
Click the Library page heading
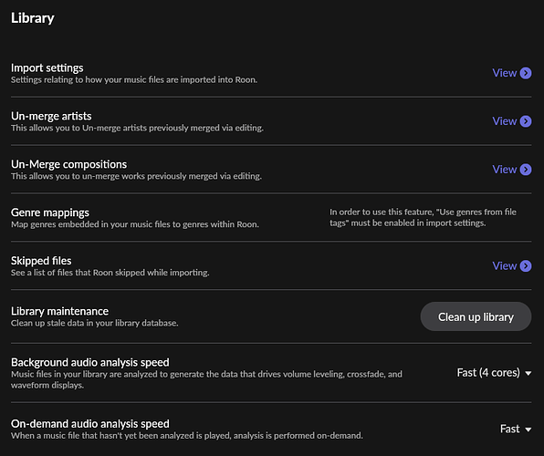[32, 18]
